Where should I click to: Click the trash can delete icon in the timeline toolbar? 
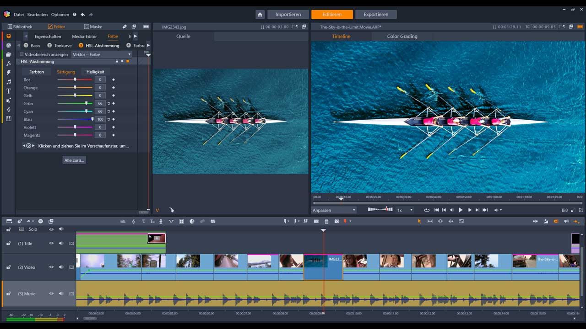(326, 221)
